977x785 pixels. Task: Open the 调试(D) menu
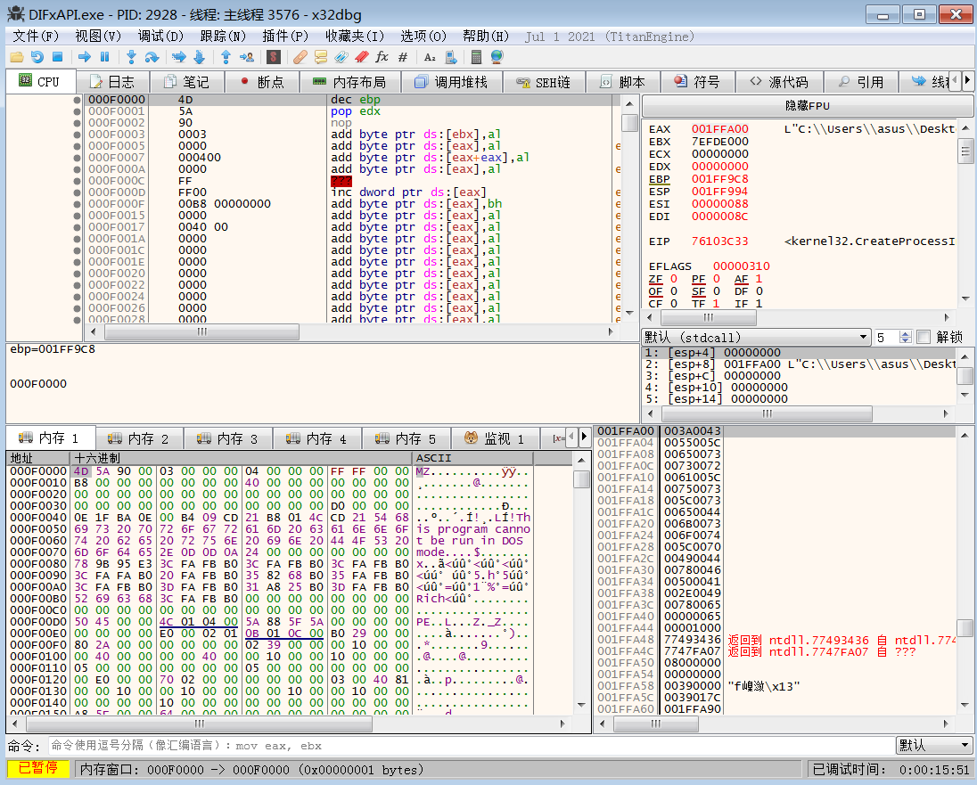point(160,37)
